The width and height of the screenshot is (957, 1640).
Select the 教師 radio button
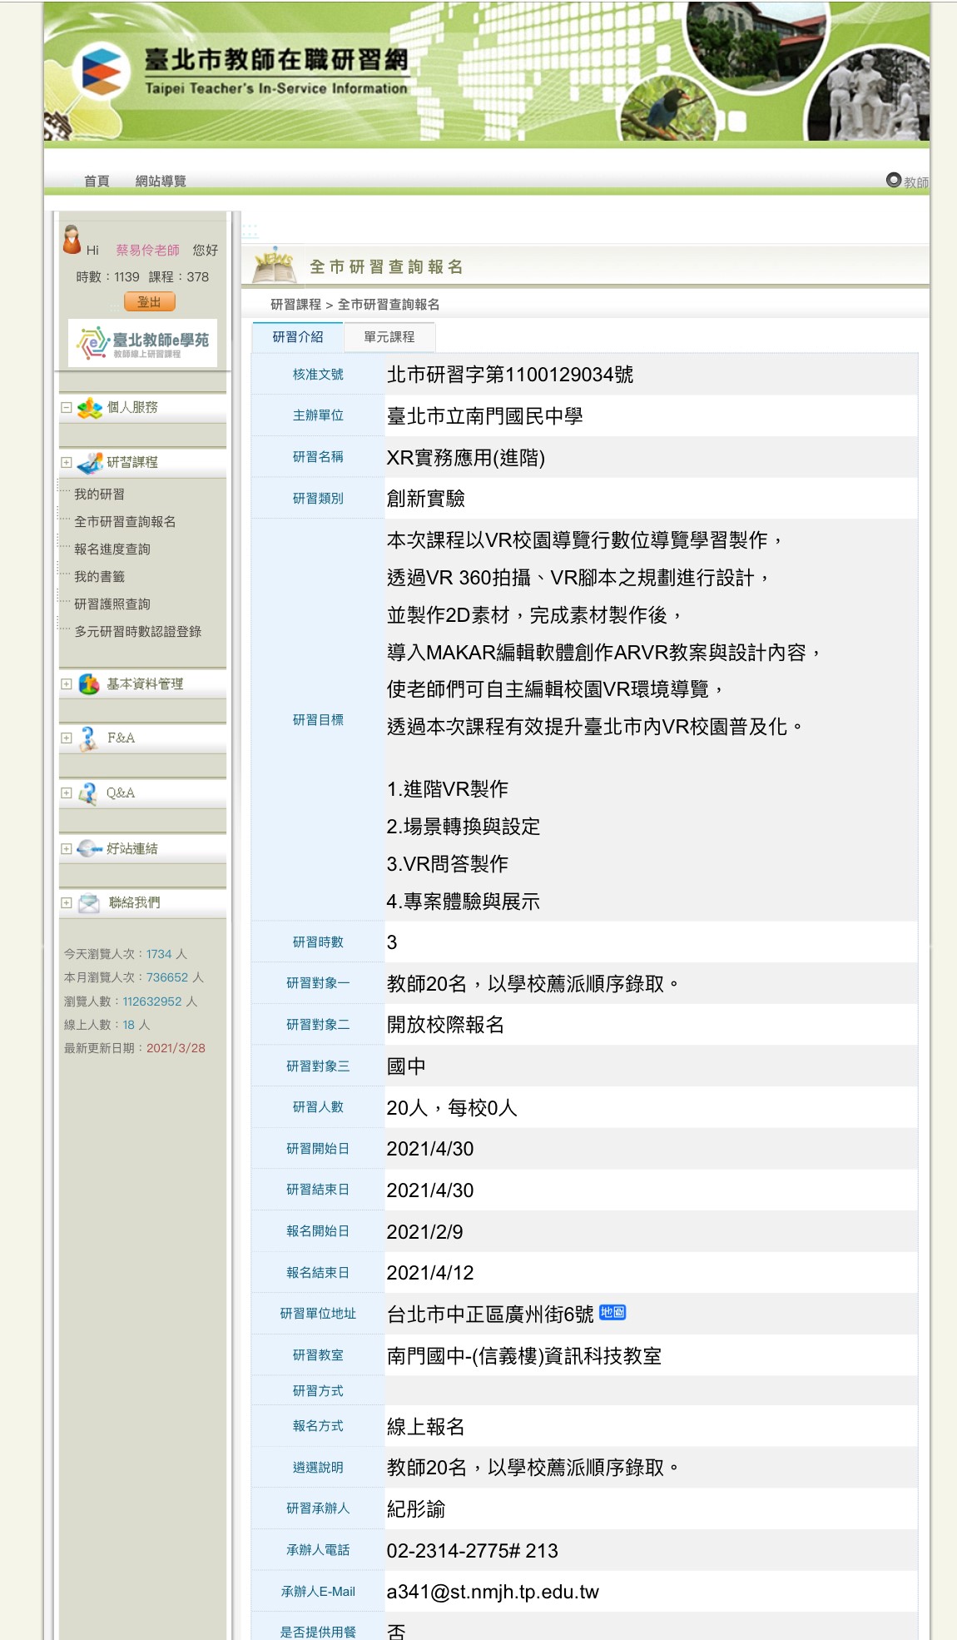click(x=894, y=180)
